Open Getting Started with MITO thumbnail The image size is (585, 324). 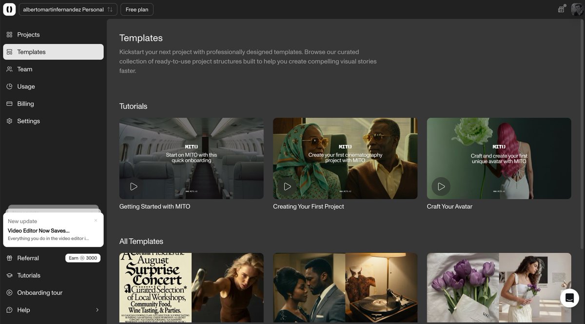click(192, 158)
